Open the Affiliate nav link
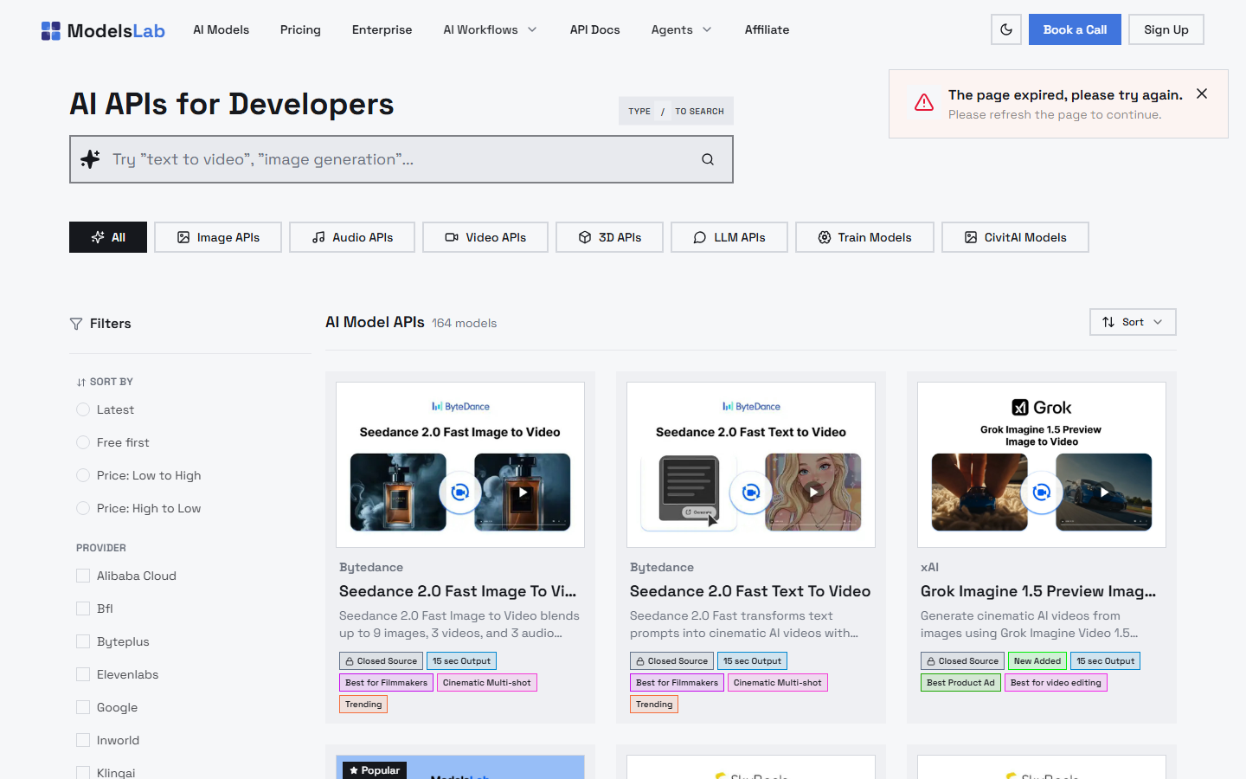 point(767,29)
